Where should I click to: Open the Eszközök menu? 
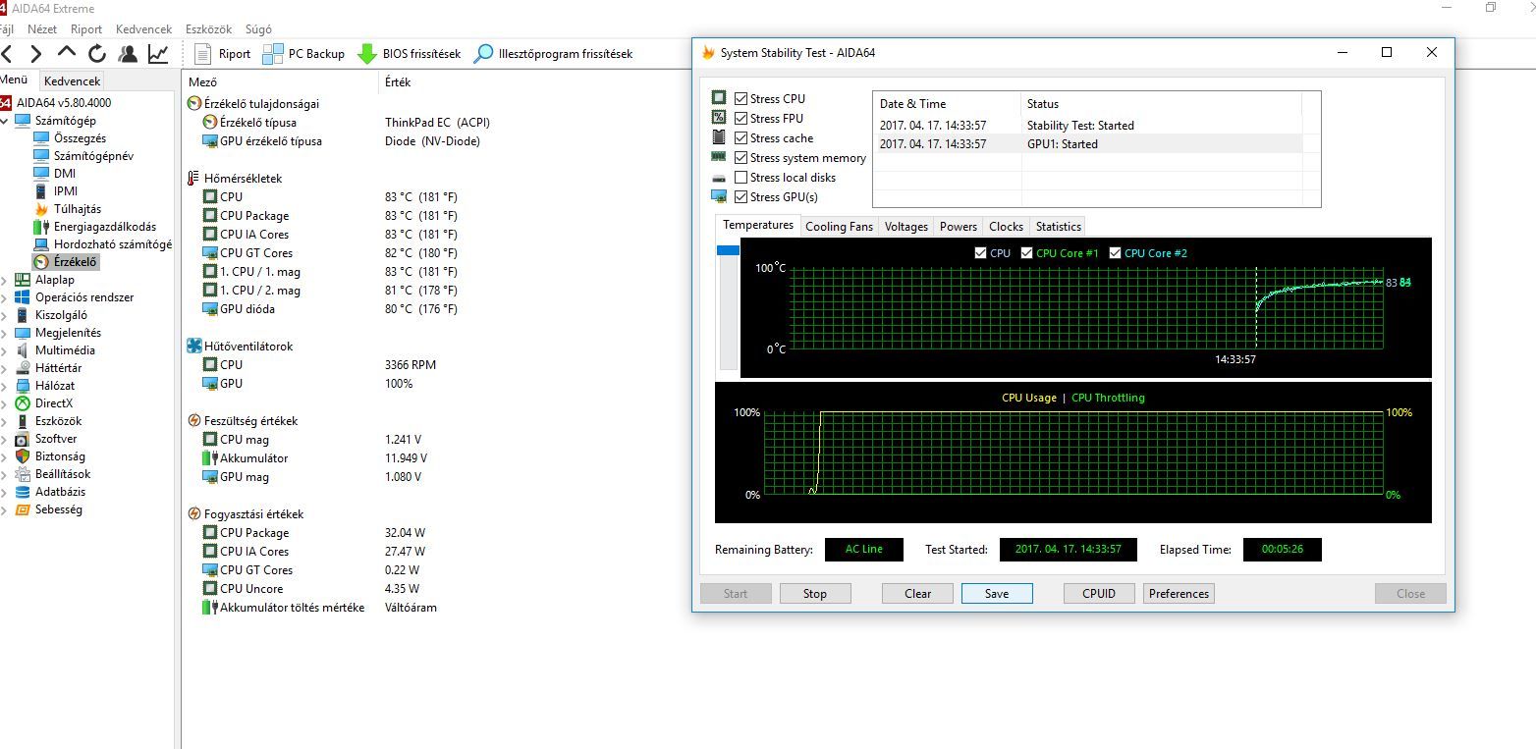[207, 29]
